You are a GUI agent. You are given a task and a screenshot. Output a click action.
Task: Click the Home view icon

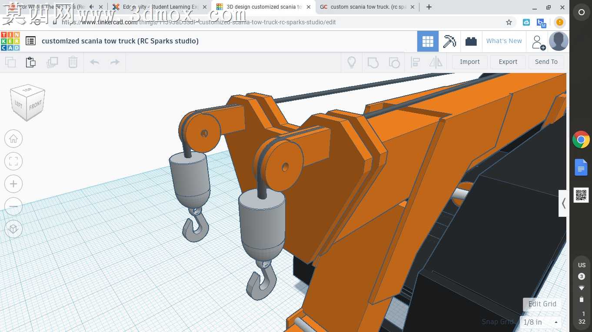(x=13, y=139)
